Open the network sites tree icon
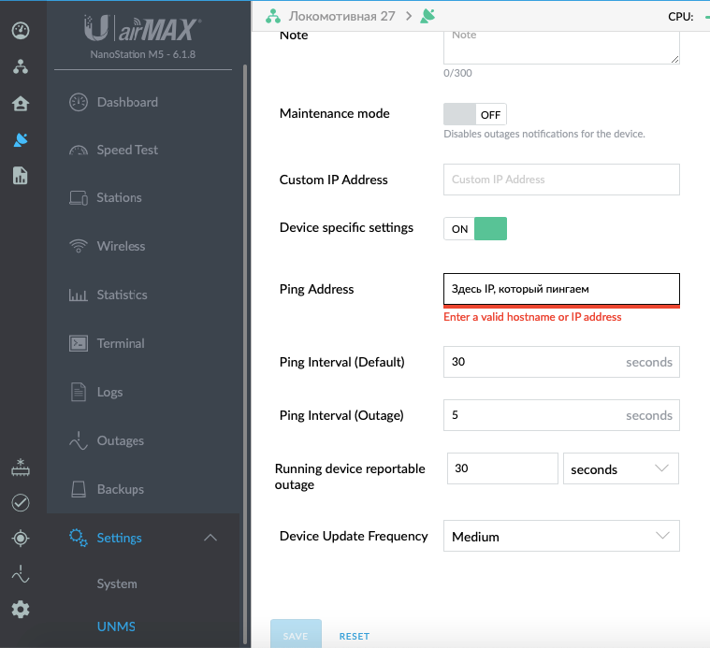710x648 pixels. point(21,67)
